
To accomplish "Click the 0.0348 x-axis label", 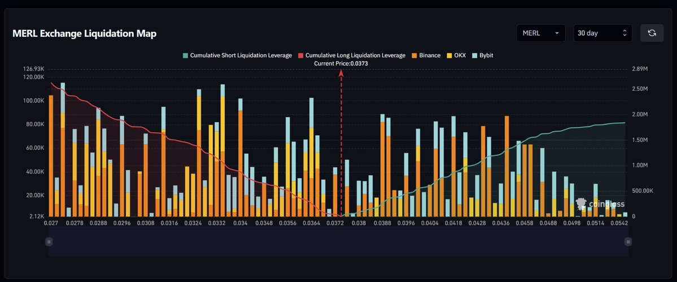I will click(x=264, y=223).
